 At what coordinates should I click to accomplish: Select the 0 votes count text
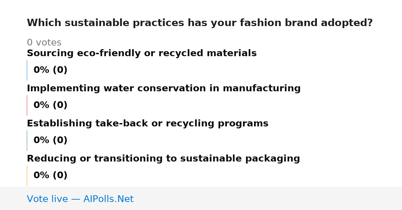coord(44,43)
